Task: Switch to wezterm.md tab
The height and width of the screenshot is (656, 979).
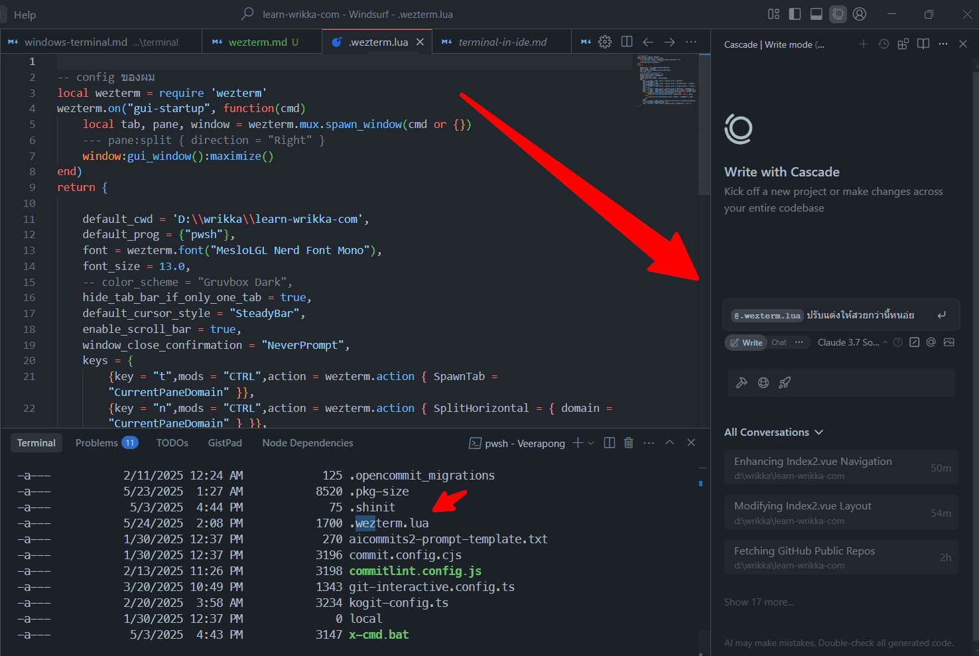Action: pos(263,42)
